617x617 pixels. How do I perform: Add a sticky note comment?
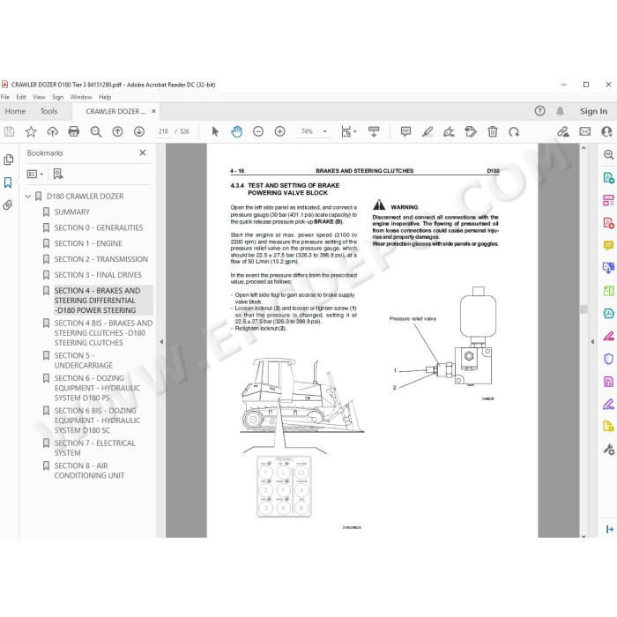pos(405,131)
